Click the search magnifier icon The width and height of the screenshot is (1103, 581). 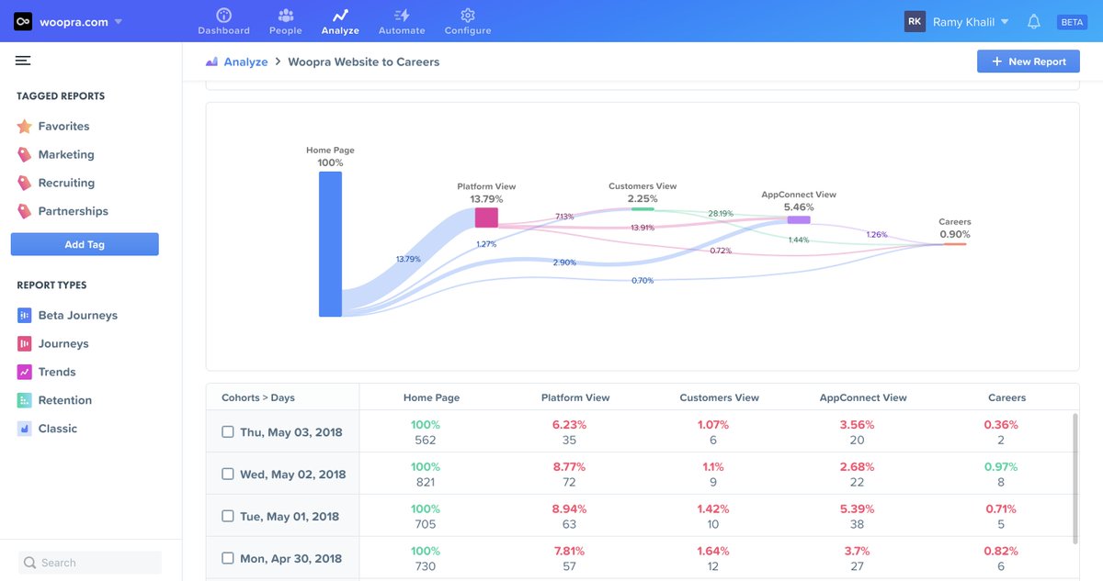(x=30, y=563)
